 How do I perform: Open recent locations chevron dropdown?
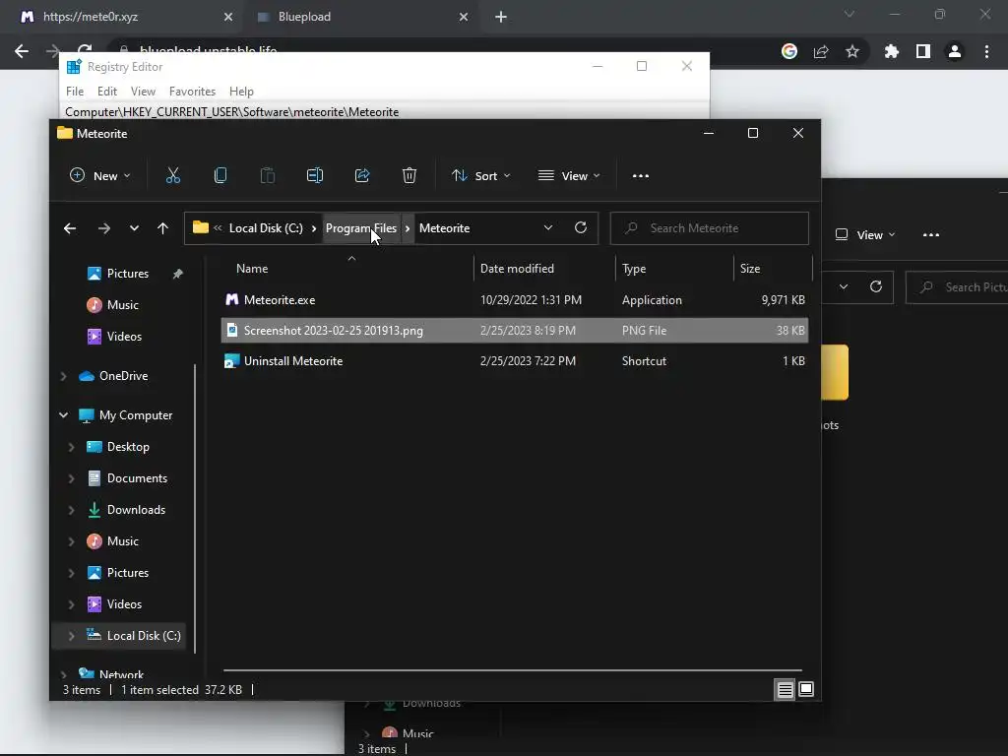(x=134, y=228)
